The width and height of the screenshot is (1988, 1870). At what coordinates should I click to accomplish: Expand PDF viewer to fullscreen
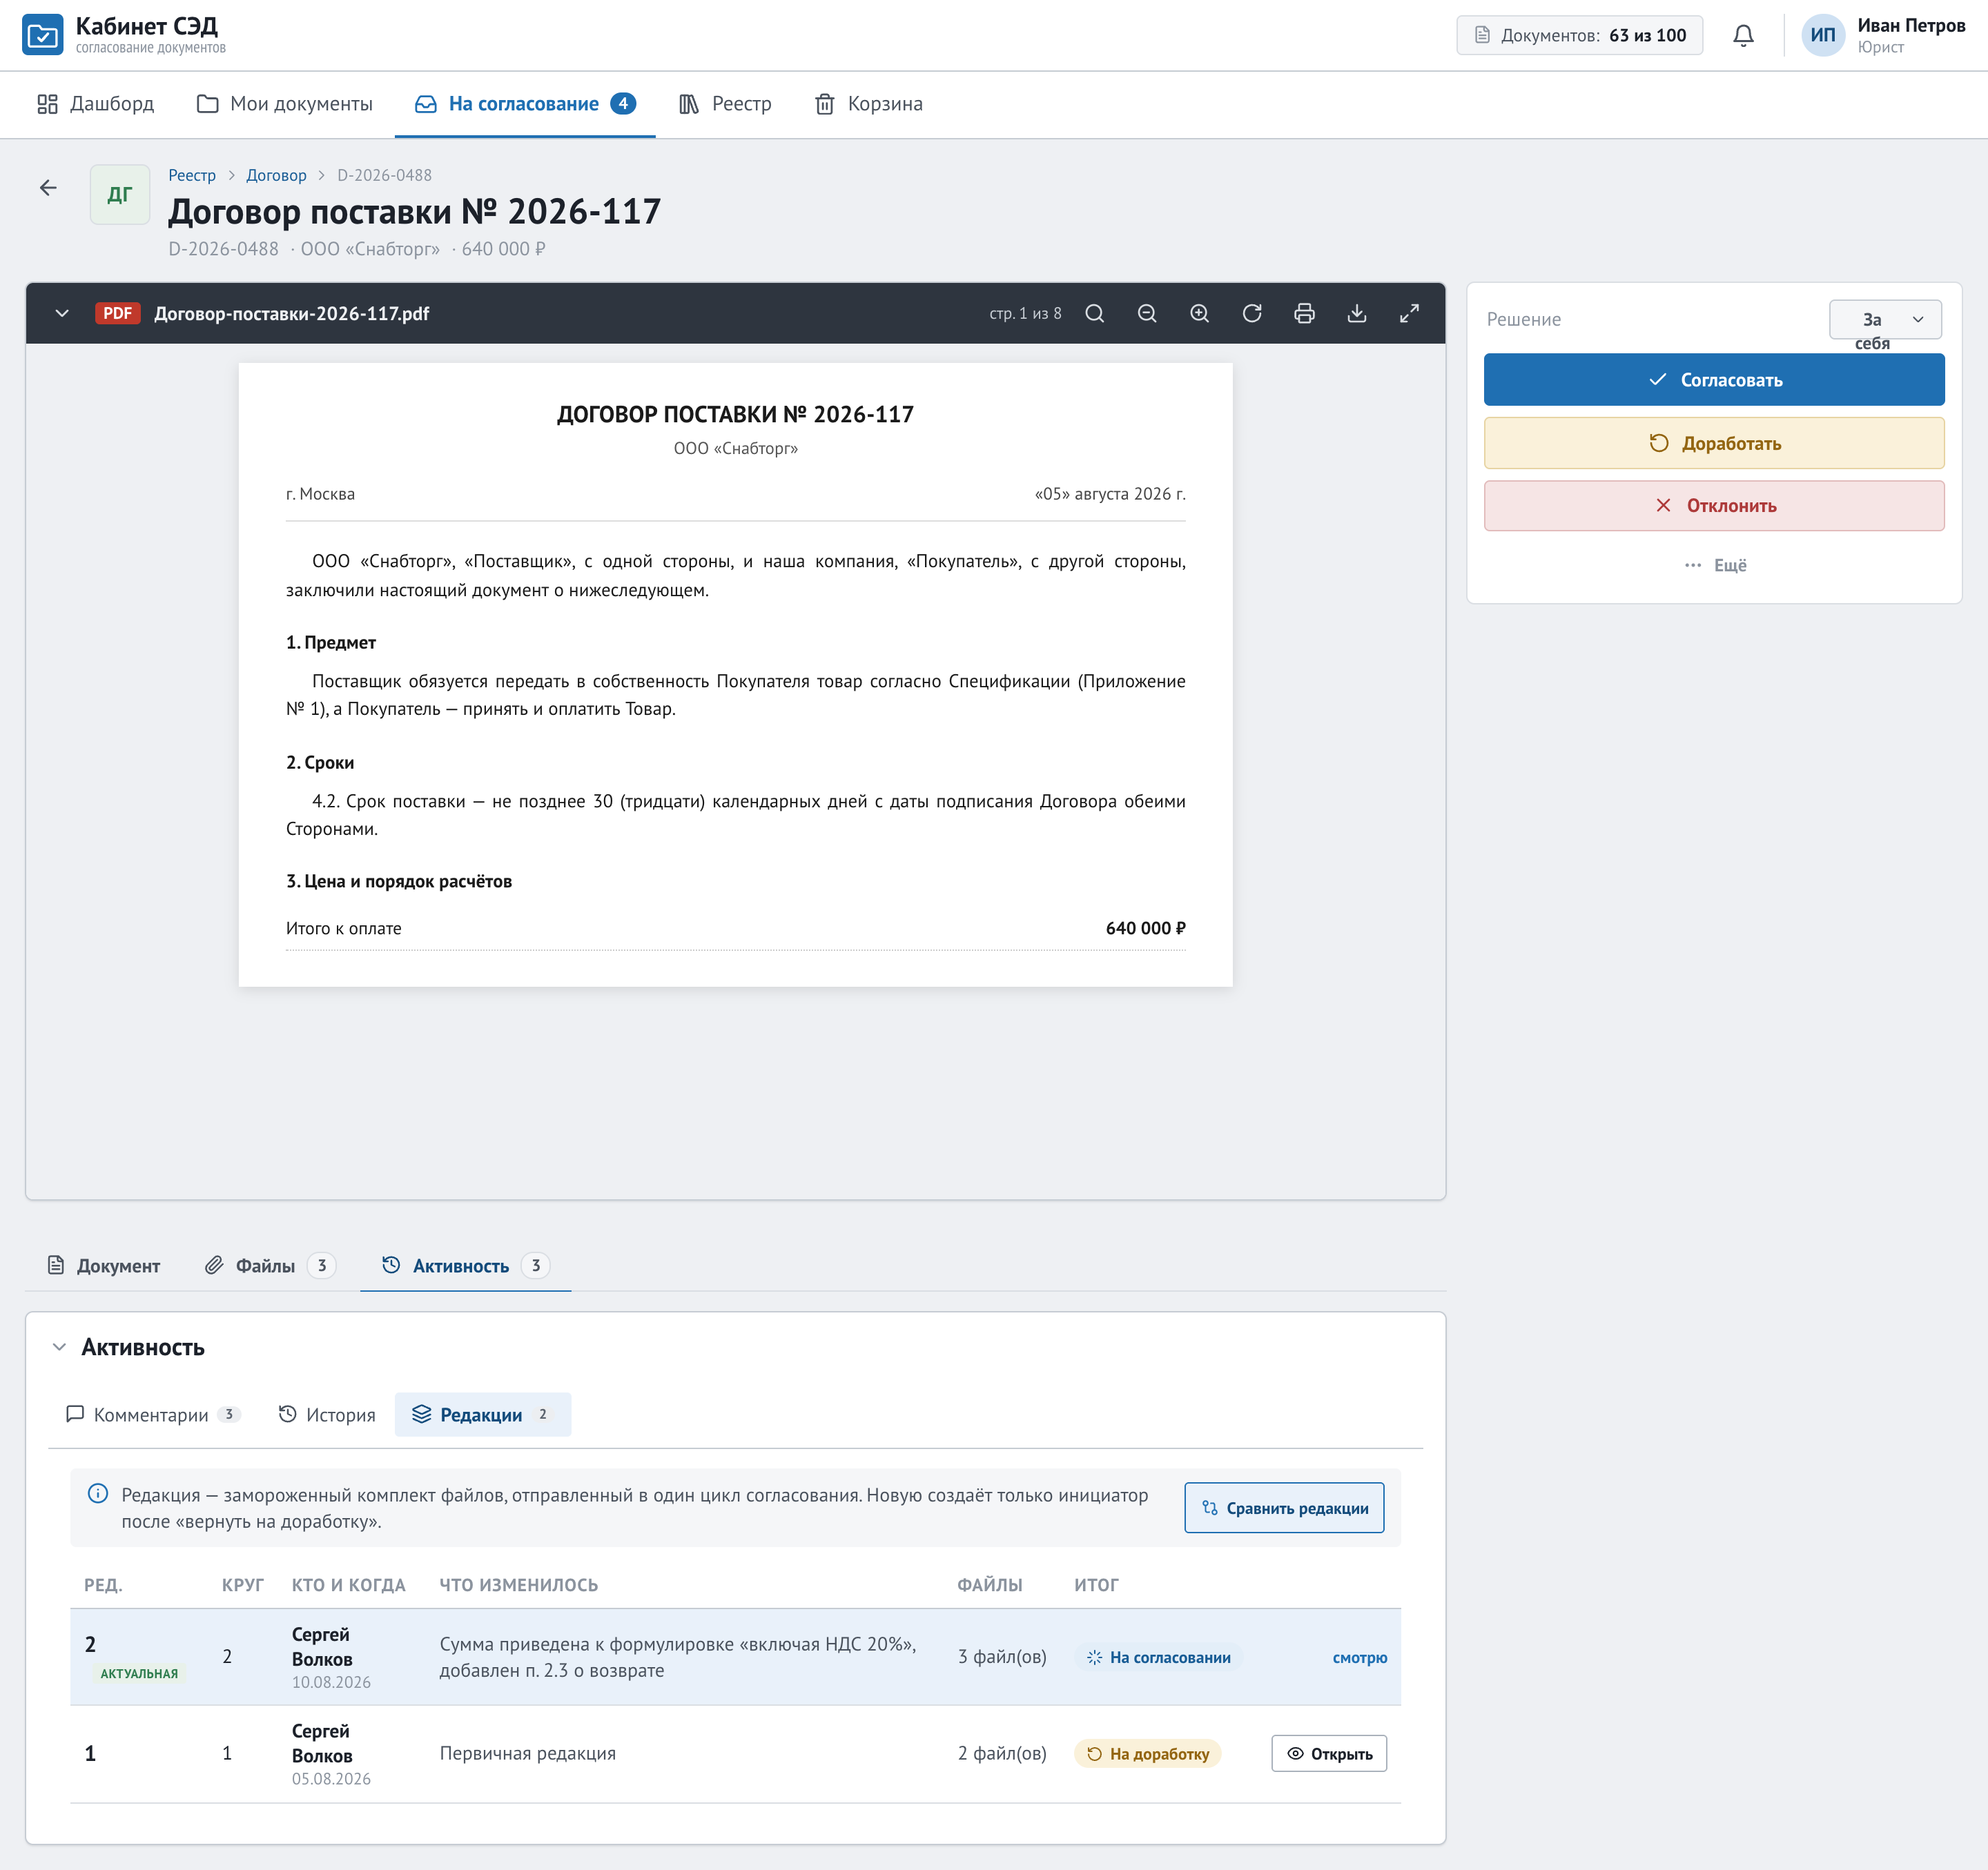point(1409,314)
